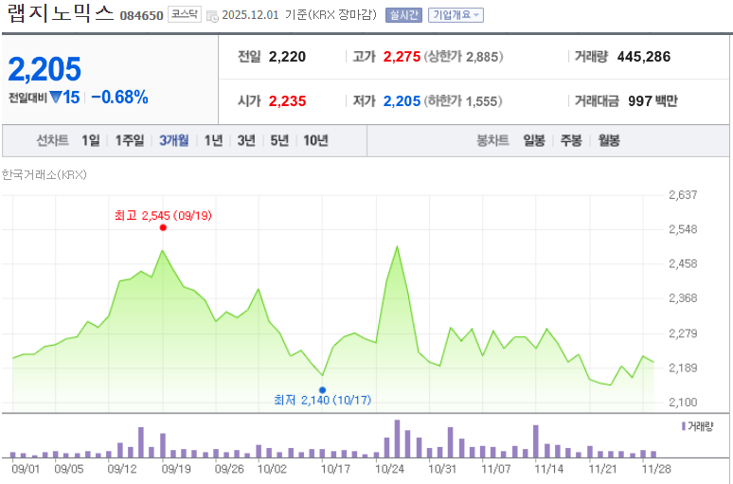Click the 최고 2,545 (09/19) label

pyautogui.click(x=163, y=216)
